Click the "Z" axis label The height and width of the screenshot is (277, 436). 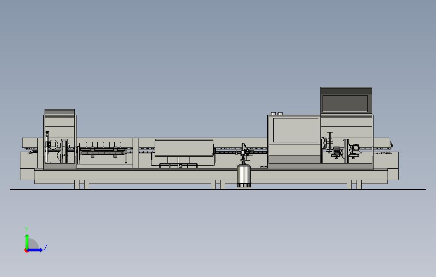tap(45, 248)
